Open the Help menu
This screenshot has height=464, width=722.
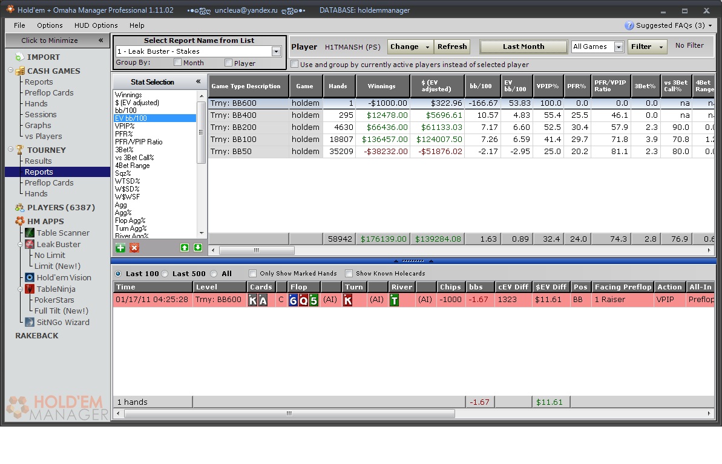[137, 25]
